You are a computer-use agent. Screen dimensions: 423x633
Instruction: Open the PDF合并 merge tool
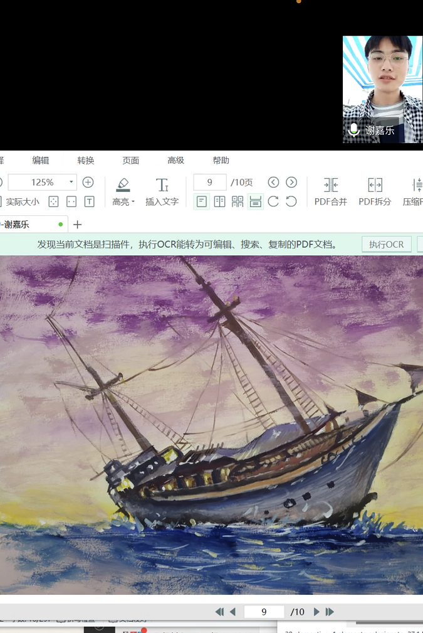click(x=330, y=191)
